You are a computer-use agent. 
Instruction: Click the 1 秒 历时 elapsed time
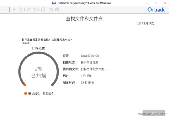87,76
